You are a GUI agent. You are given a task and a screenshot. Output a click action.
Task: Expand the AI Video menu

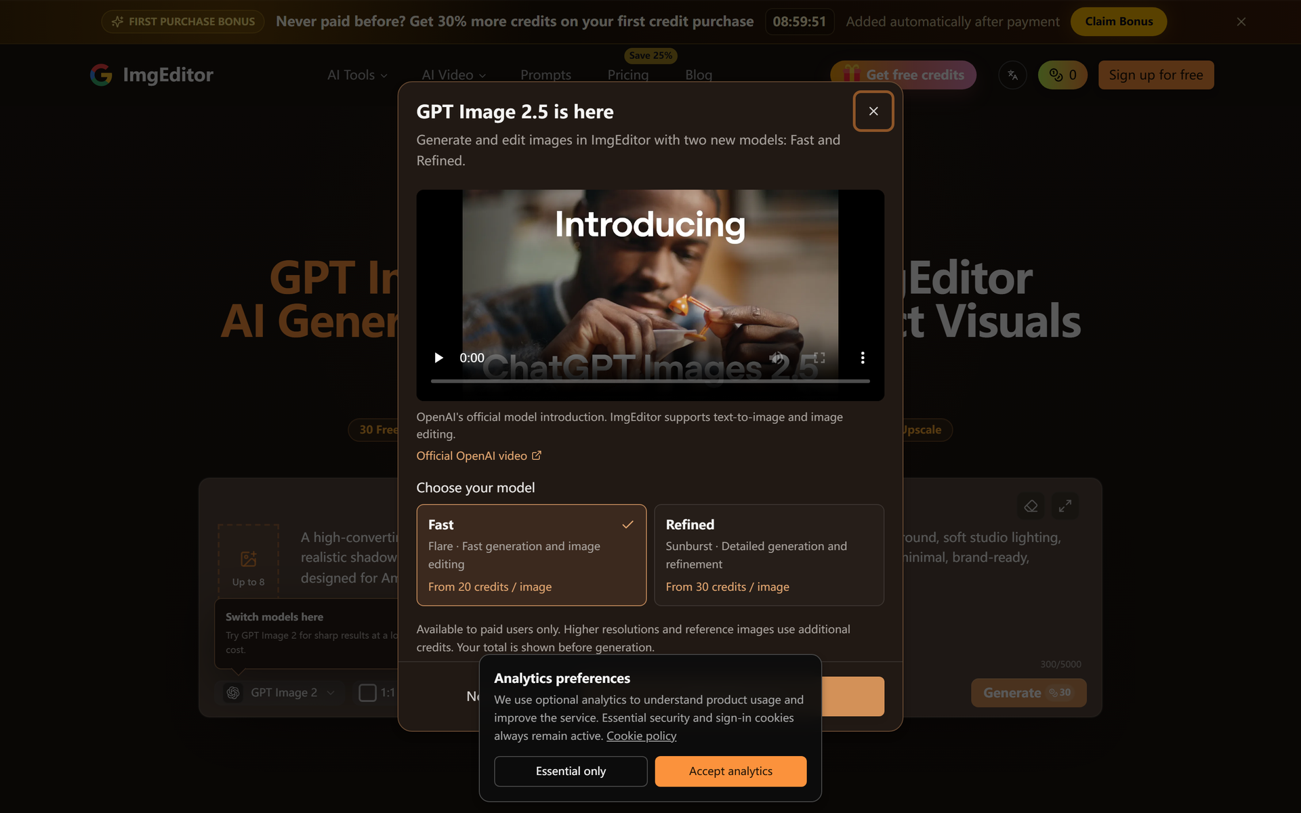click(x=453, y=75)
